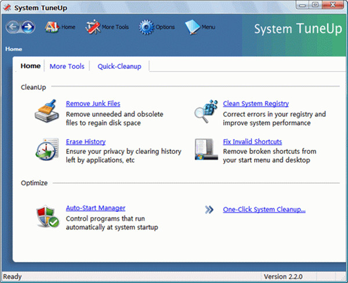Click the Fix Invalid Shortcuts icon

pyautogui.click(x=206, y=149)
